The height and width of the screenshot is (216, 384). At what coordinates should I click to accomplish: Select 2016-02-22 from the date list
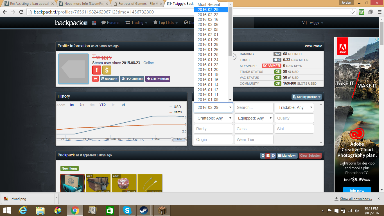[208, 15]
